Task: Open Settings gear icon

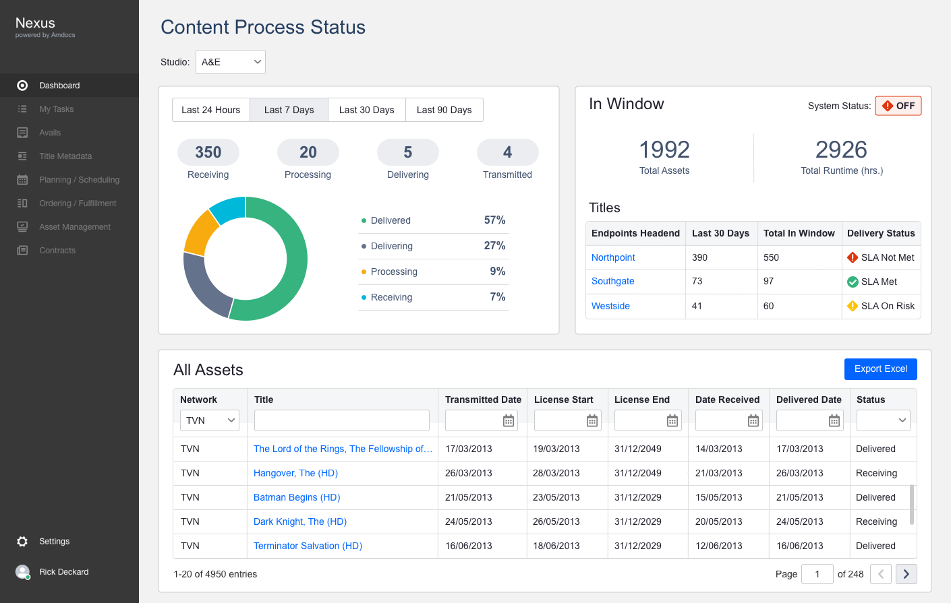Action: 22,542
